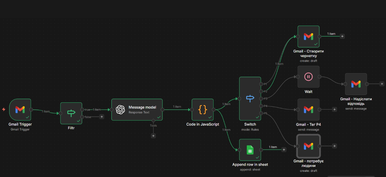
Task: Add node after Gmail "потребує людини" output
Action: tap(334, 146)
